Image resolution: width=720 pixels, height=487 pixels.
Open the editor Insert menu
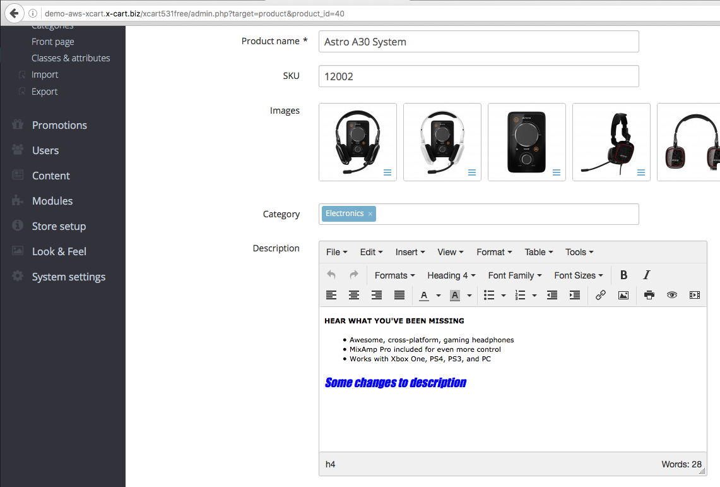pyautogui.click(x=410, y=252)
